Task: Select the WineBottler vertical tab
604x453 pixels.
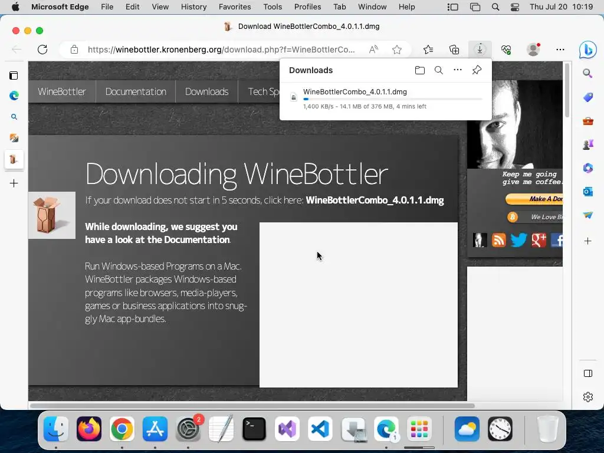Action: click(14, 159)
